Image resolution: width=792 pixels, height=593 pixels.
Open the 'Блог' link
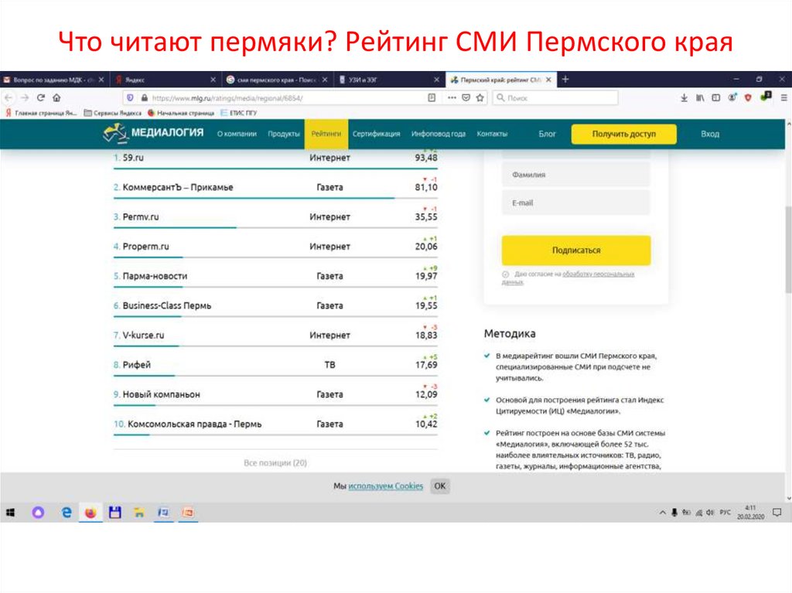click(x=547, y=134)
